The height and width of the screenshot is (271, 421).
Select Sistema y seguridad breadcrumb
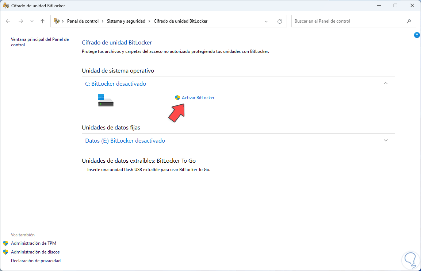coord(126,21)
